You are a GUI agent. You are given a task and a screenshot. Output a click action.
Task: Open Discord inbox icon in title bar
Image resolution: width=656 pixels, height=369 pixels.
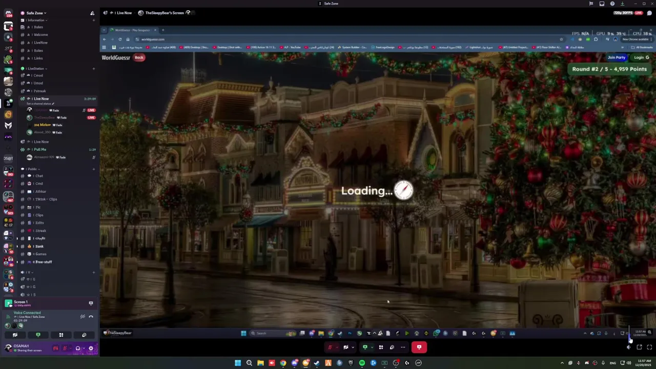click(x=602, y=4)
